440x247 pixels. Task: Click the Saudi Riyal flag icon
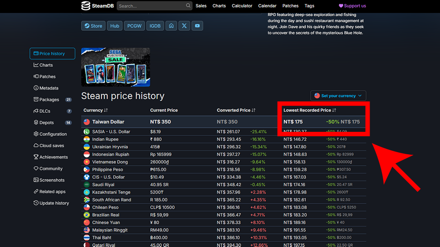87,185
